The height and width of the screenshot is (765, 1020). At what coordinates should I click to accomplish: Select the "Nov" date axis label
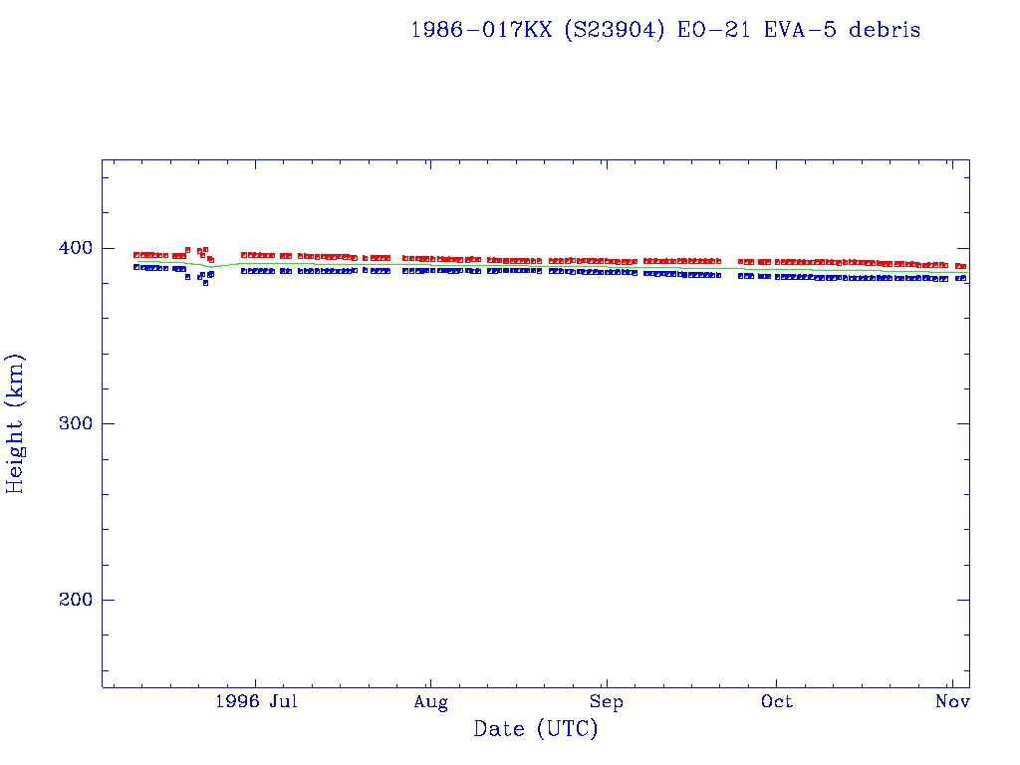(x=953, y=702)
